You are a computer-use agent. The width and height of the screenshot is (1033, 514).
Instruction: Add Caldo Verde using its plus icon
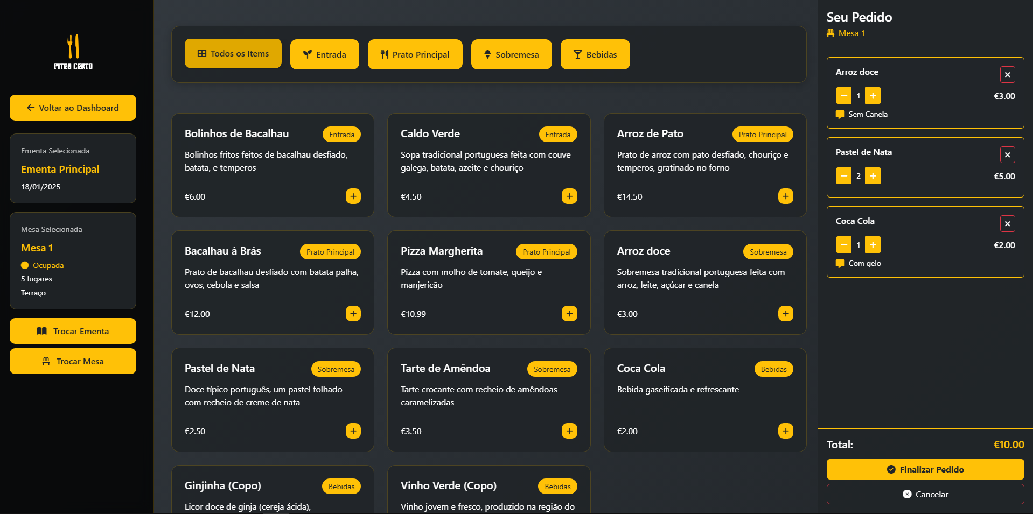point(569,196)
